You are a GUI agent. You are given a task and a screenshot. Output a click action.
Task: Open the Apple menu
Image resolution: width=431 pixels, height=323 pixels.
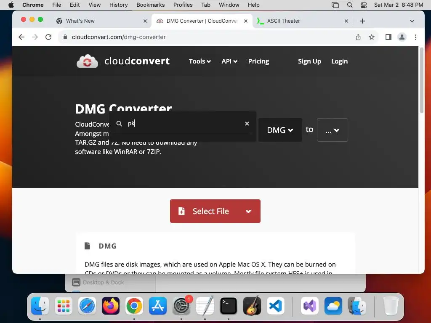point(11,5)
